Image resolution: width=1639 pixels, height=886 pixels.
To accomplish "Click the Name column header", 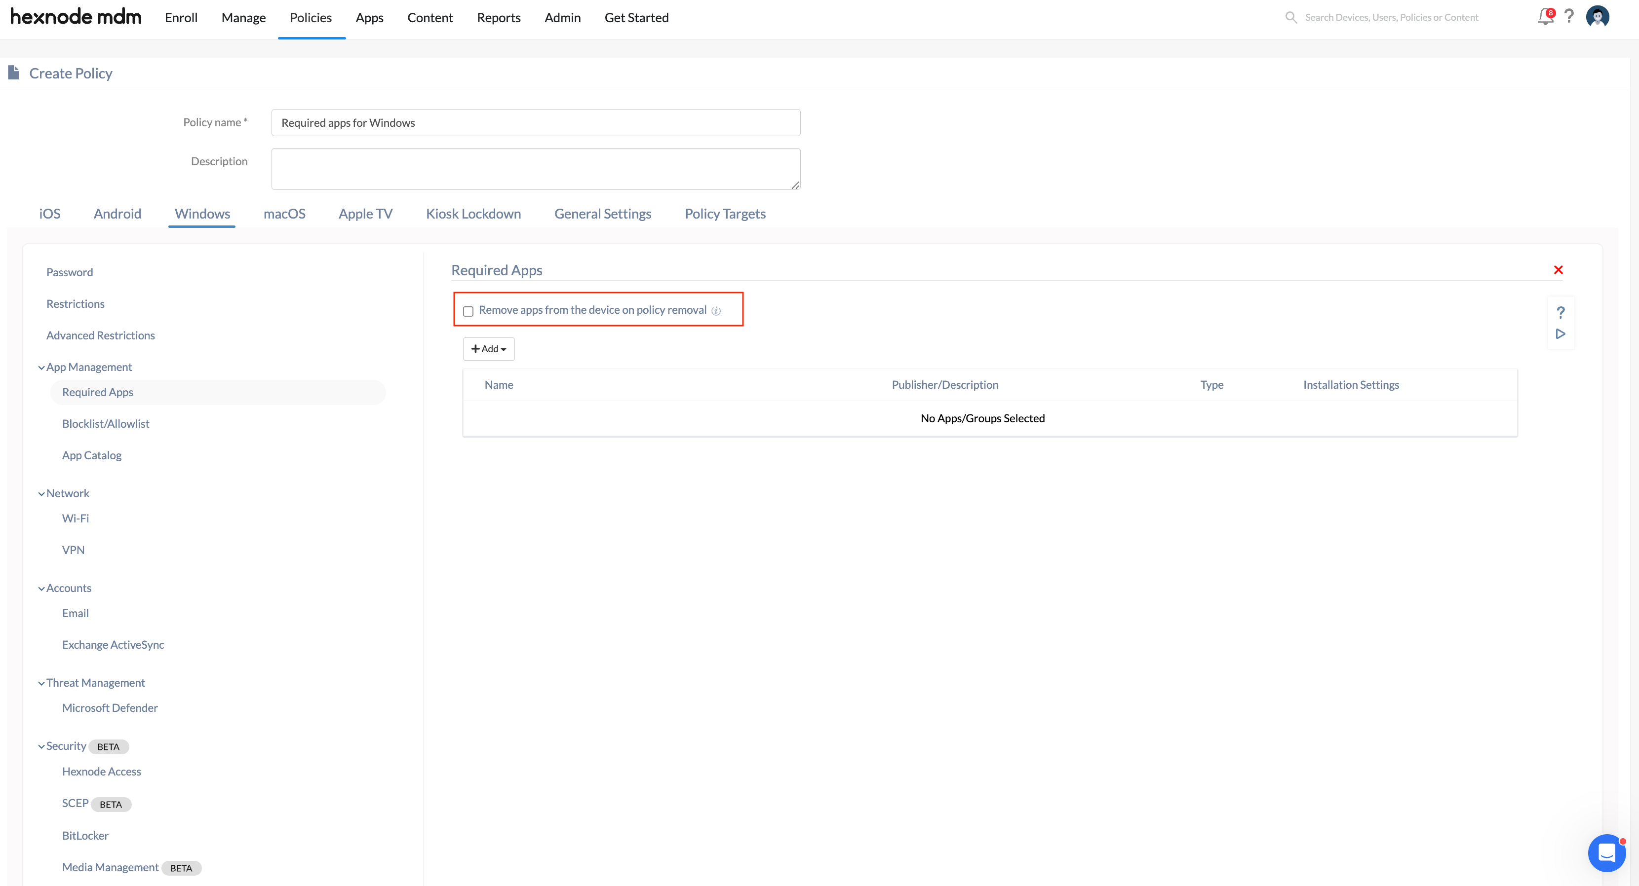I will pos(499,385).
